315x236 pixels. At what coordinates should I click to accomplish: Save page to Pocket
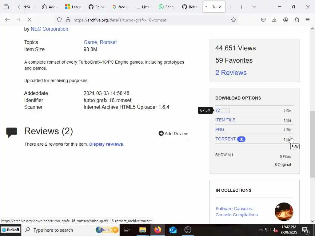point(263,20)
